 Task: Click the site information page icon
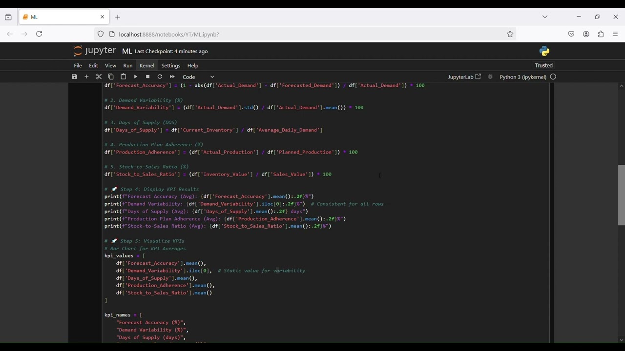[x=112, y=34]
